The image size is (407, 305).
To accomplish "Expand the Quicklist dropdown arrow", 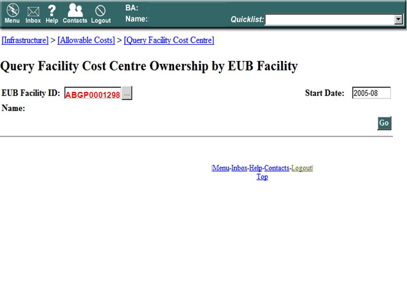I will pos(398,19).
